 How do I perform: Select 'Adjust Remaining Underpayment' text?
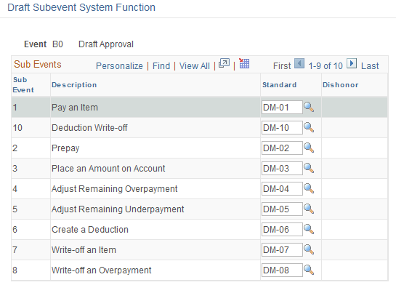click(118, 209)
